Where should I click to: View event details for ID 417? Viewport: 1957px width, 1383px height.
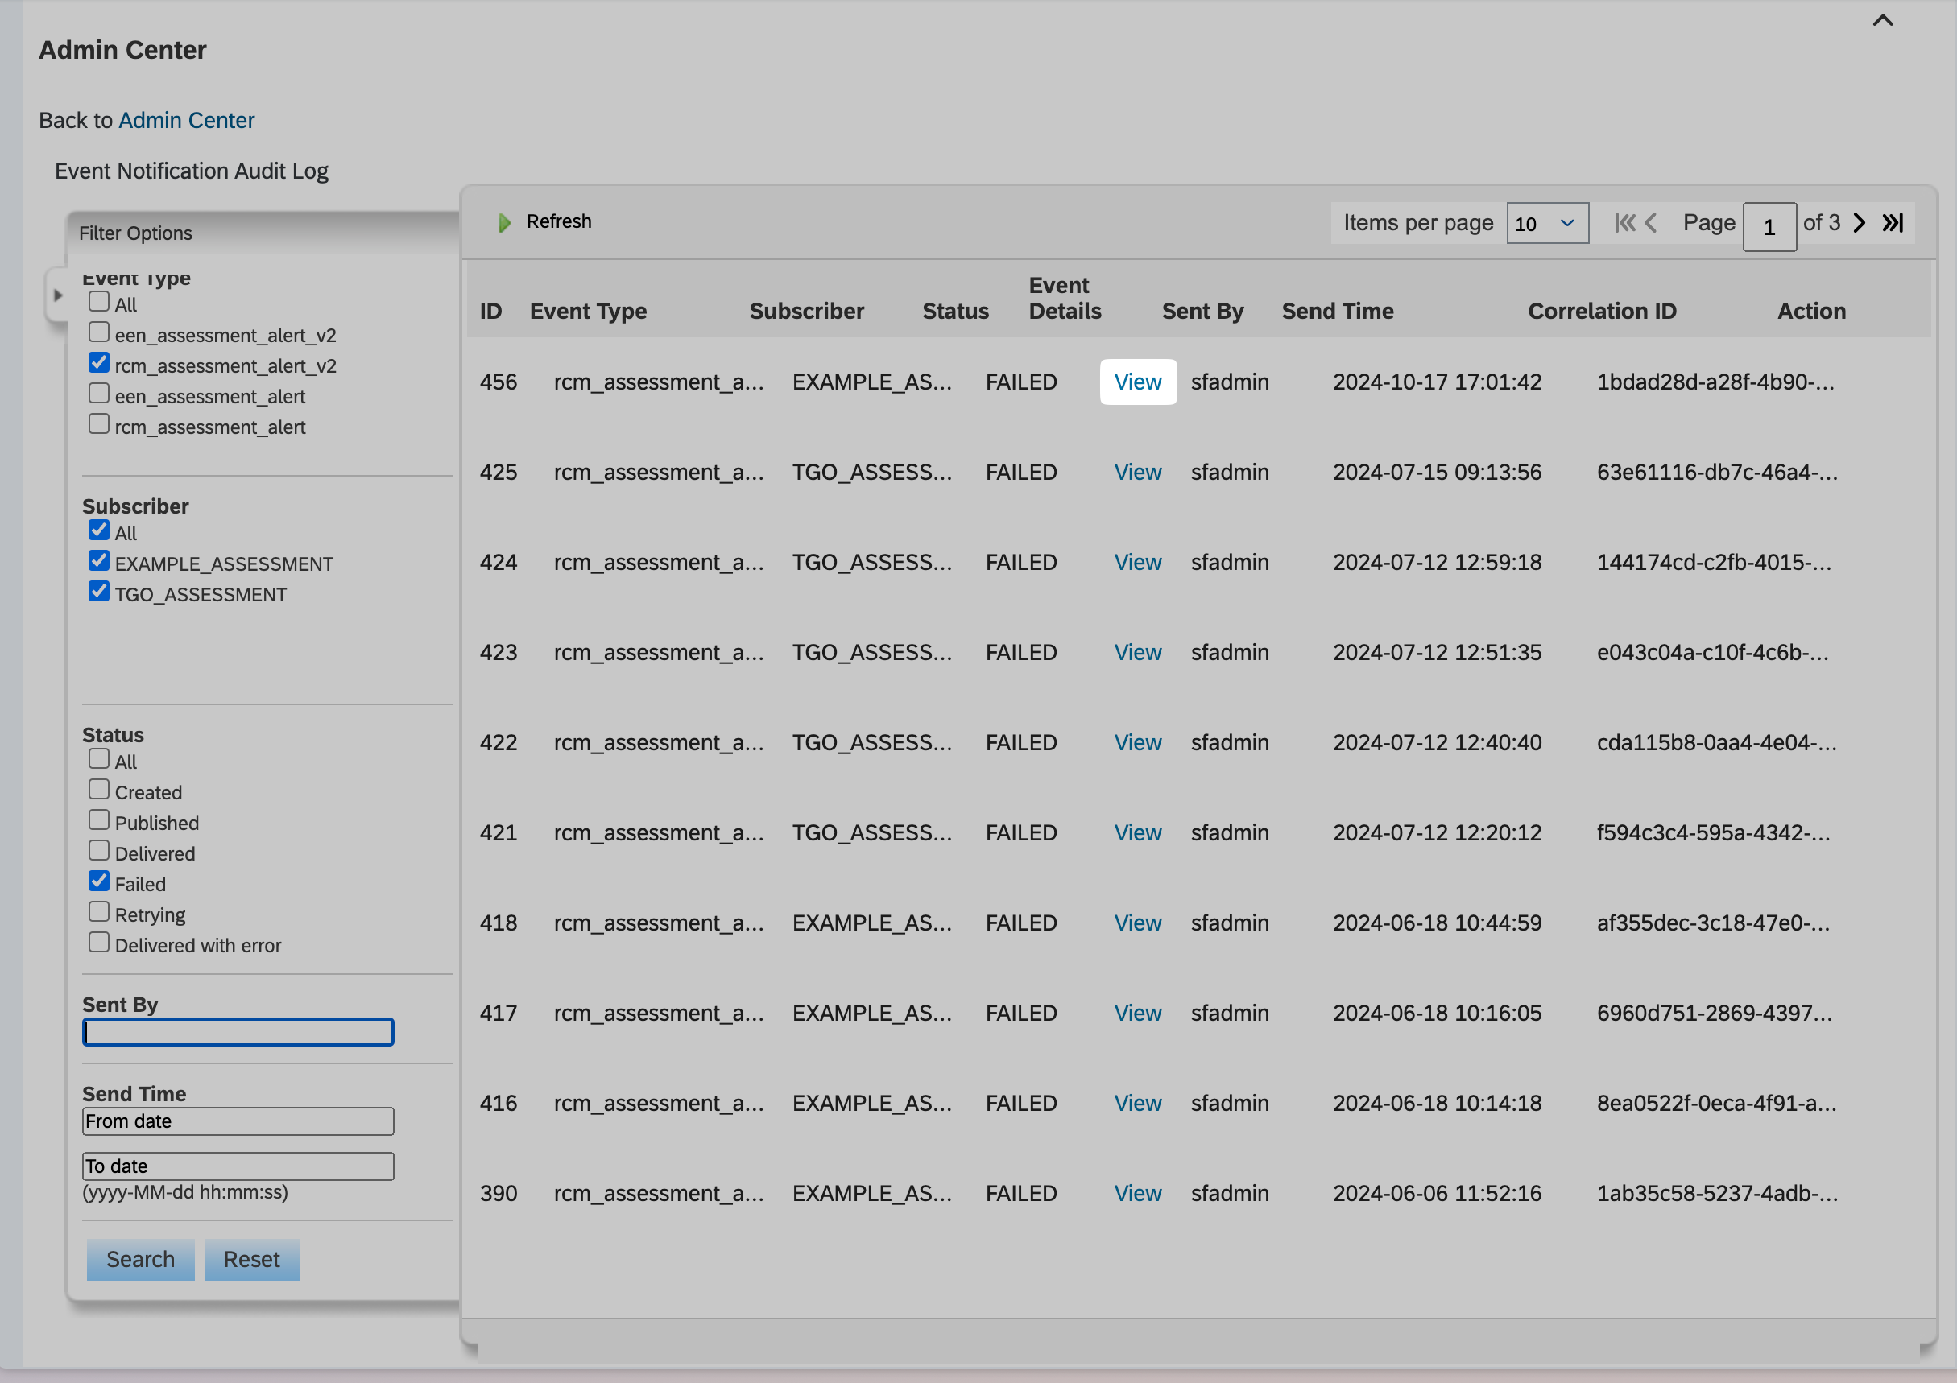1138,1014
